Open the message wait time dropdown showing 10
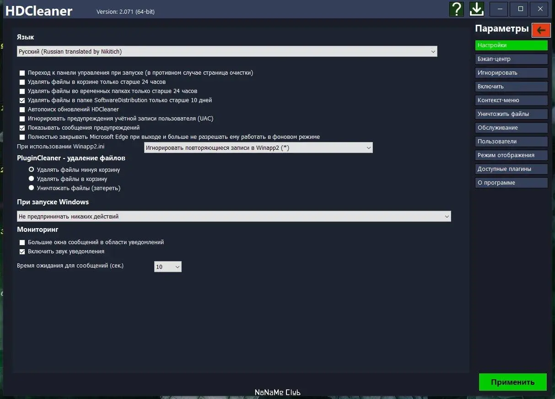This screenshot has height=399, width=555. click(168, 267)
